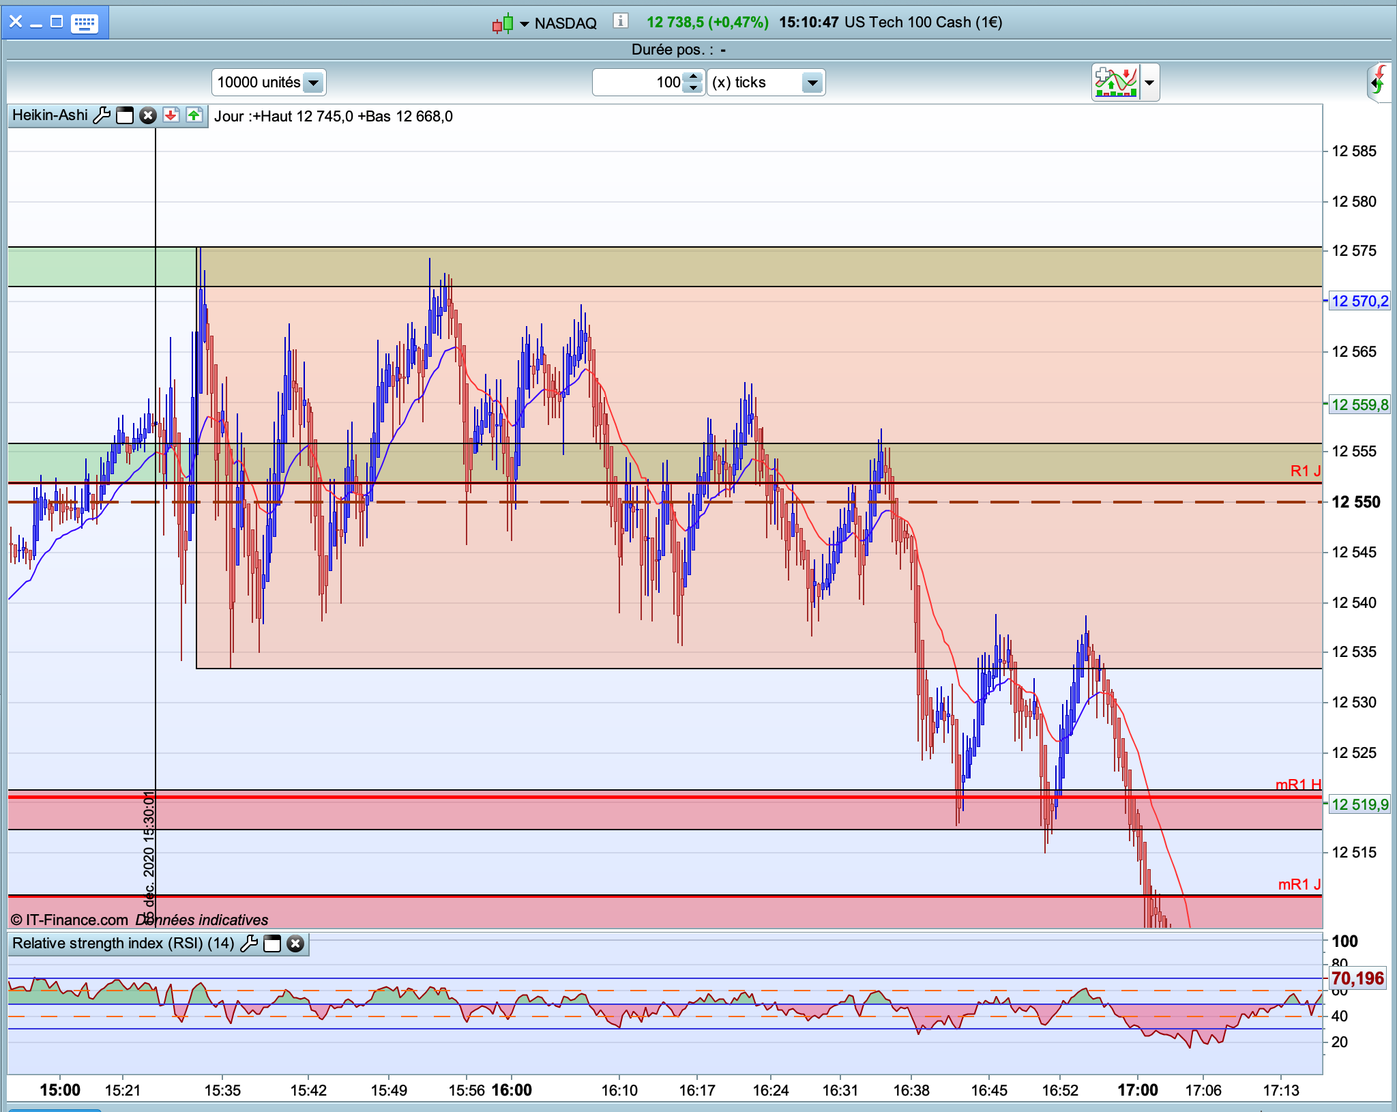The height and width of the screenshot is (1112, 1397).
Task: Open the 10000 unités dropdown
Action: tap(313, 83)
